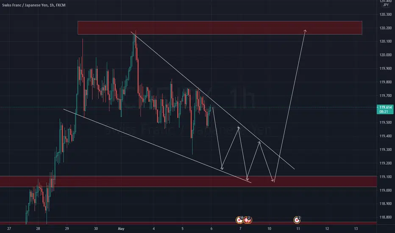Click the candle countdown 08:21
This screenshot has width=395, height=233.
coord(384,111)
